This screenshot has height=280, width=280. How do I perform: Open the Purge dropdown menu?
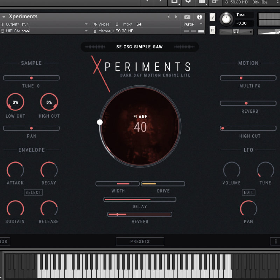pos(193,24)
